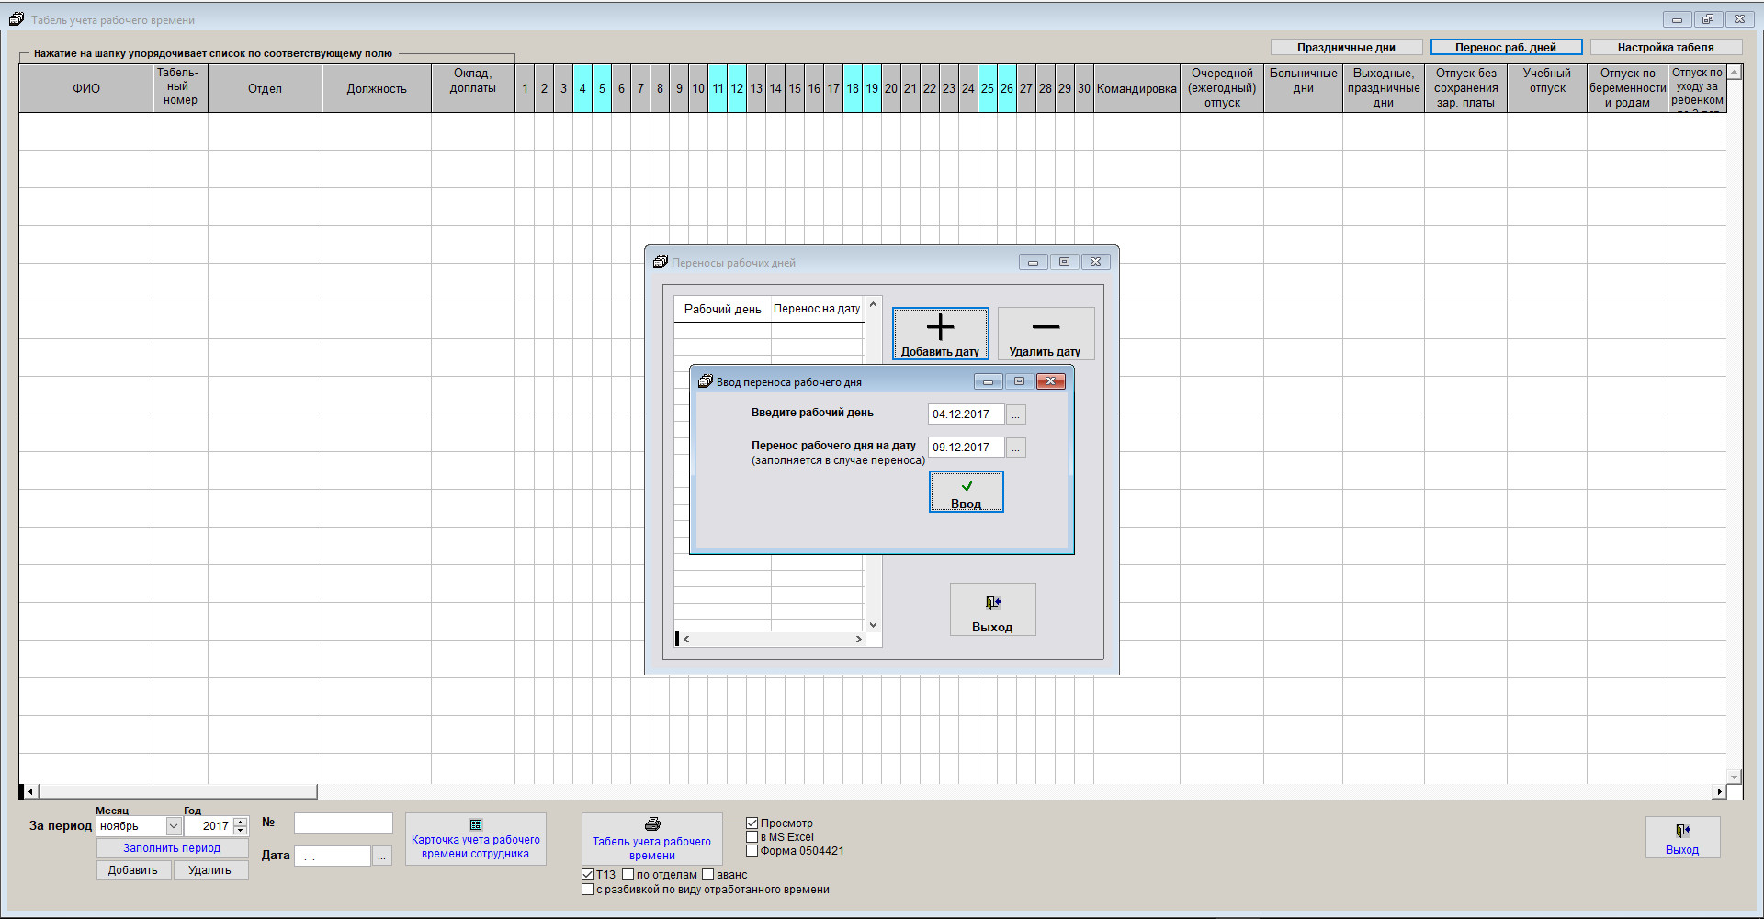Uncheck the Просмотр checkbox
Viewport: 1764px width, 919px height.
click(752, 823)
